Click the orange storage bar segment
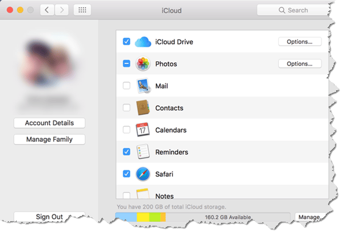 pos(163,217)
